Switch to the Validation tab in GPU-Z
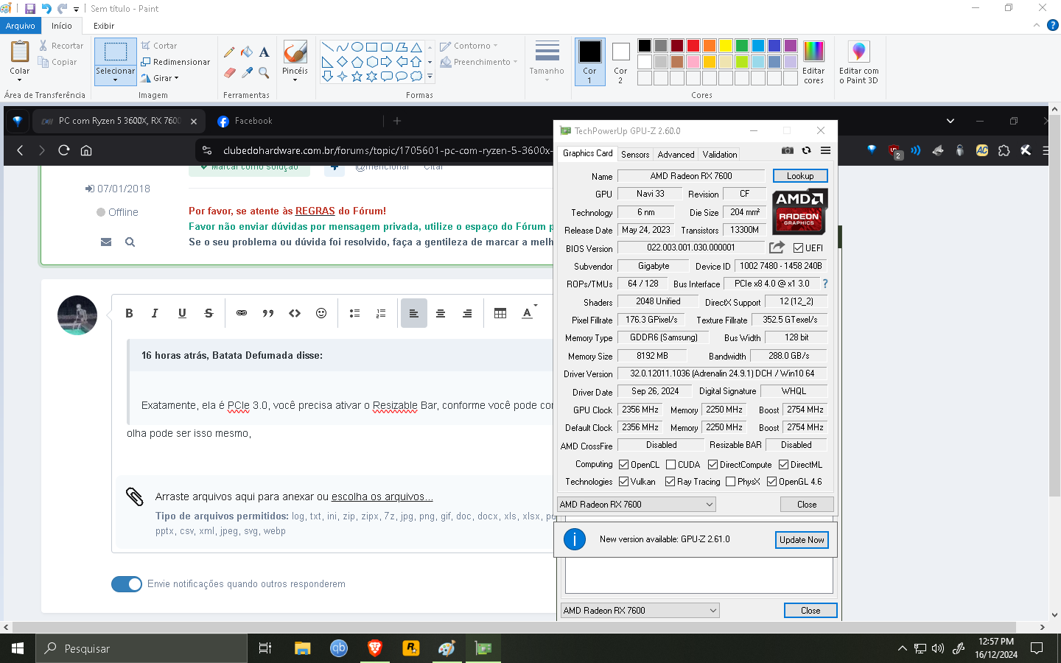 (x=720, y=155)
